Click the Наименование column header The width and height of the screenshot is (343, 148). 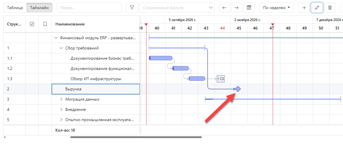tap(95, 24)
